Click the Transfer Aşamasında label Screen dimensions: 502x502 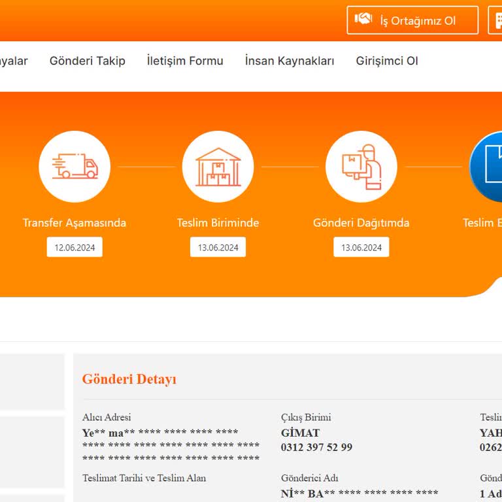pyautogui.click(x=75, y=223)
